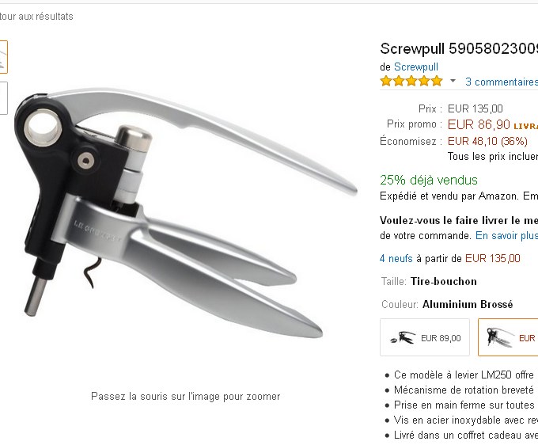Viewport: 538px width, 445px height.
Task: Open the star rating breakdown dropdown arrow
Action: pos(453,81)
